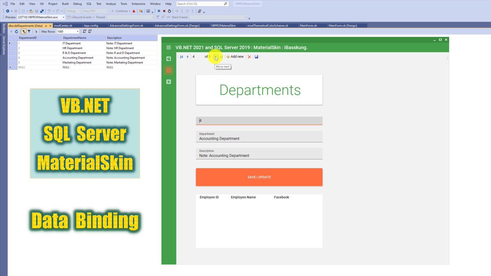The width and height of the screenshot is (491, 276).
Task: Click the orange highlighted sidebar icon
Action: [x=169, y=70]
